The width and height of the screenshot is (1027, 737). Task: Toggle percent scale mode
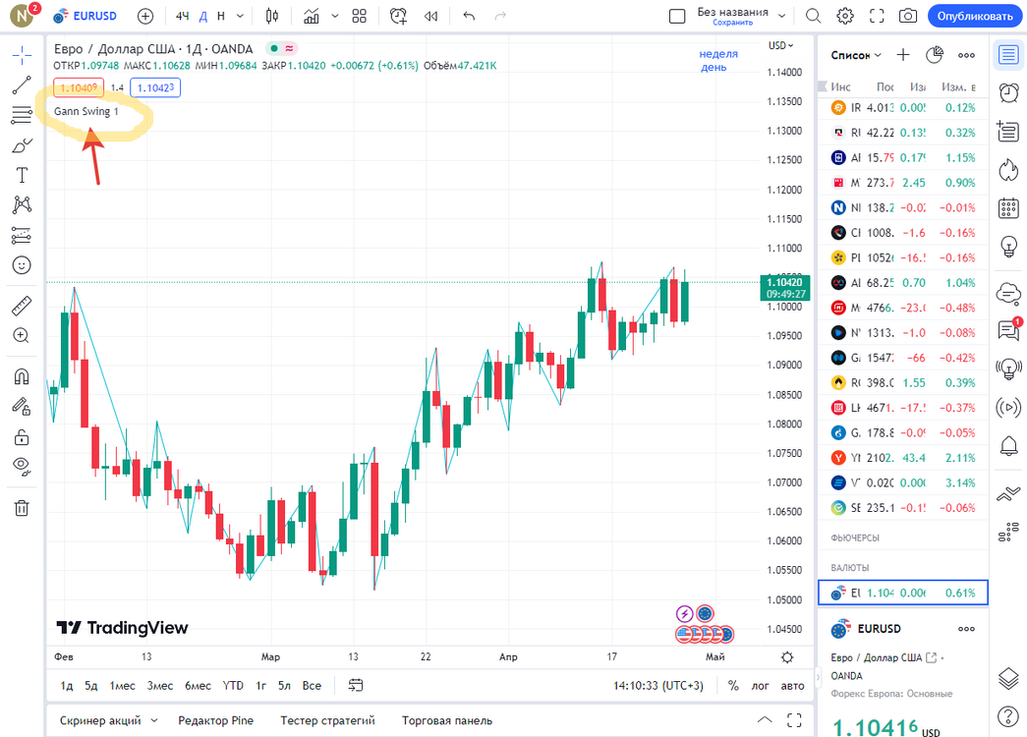pyautogui.click(x=733, y=685)
